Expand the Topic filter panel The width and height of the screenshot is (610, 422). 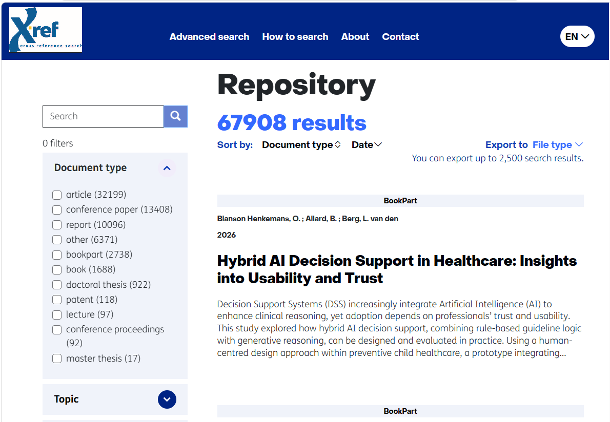coord(167,399)
